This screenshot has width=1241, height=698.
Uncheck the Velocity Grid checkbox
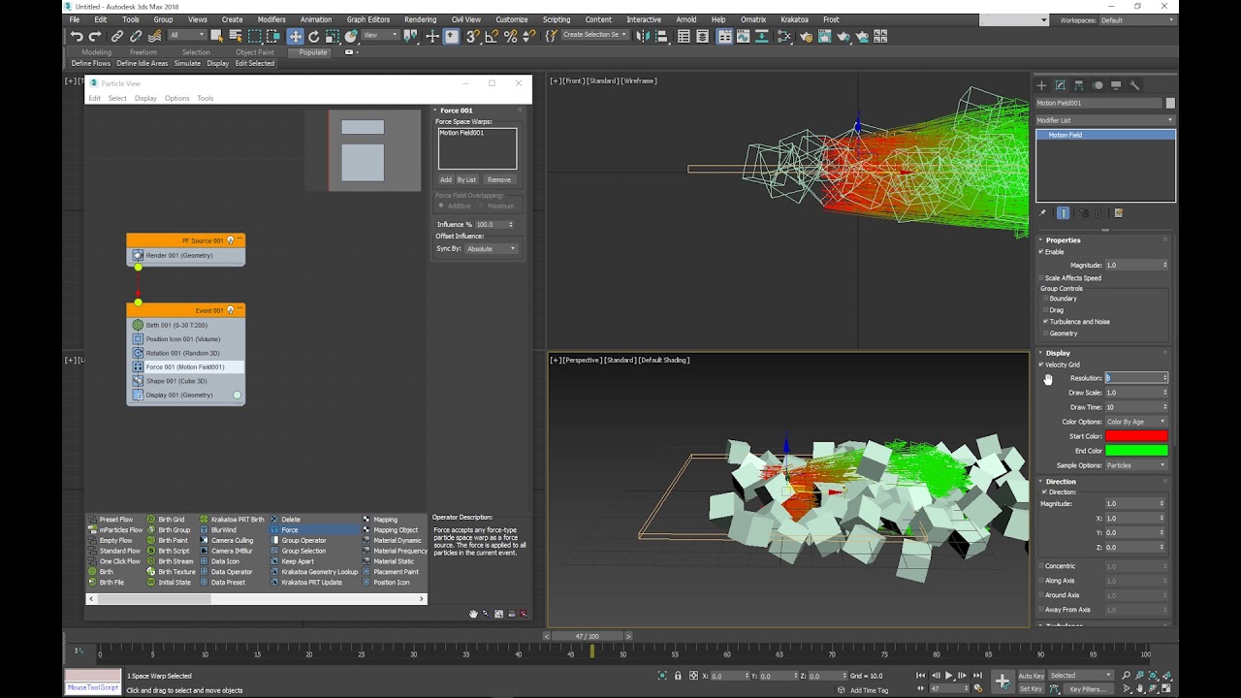(x=1042, y=365)
